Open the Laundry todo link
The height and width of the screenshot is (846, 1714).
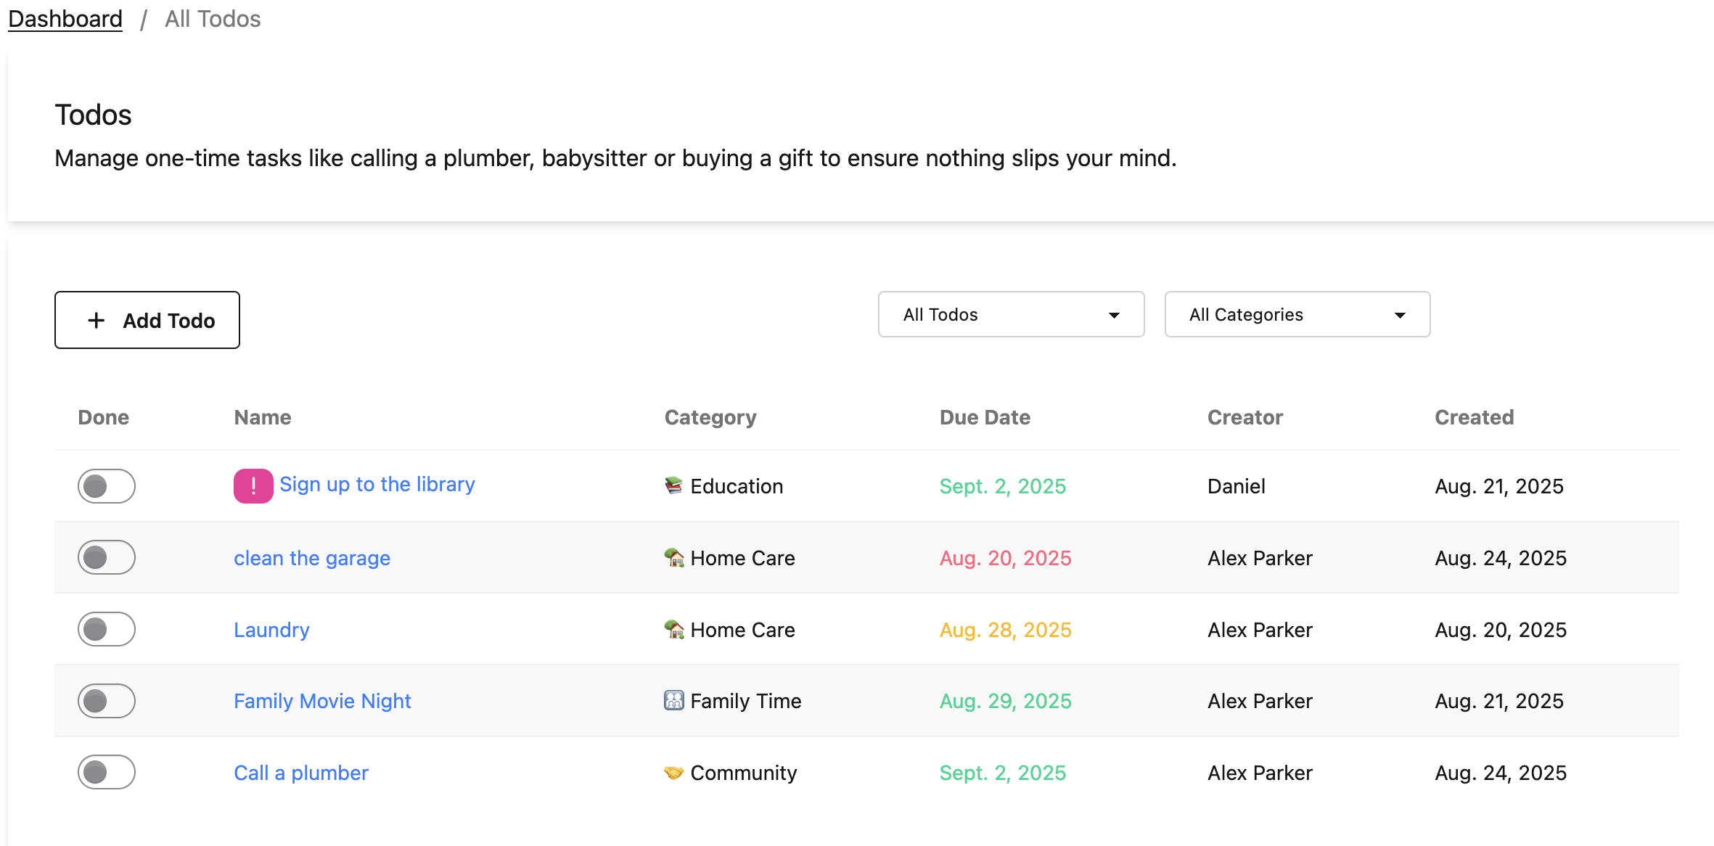(x=271, y=630)
